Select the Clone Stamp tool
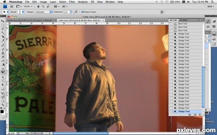 point(3,53)
